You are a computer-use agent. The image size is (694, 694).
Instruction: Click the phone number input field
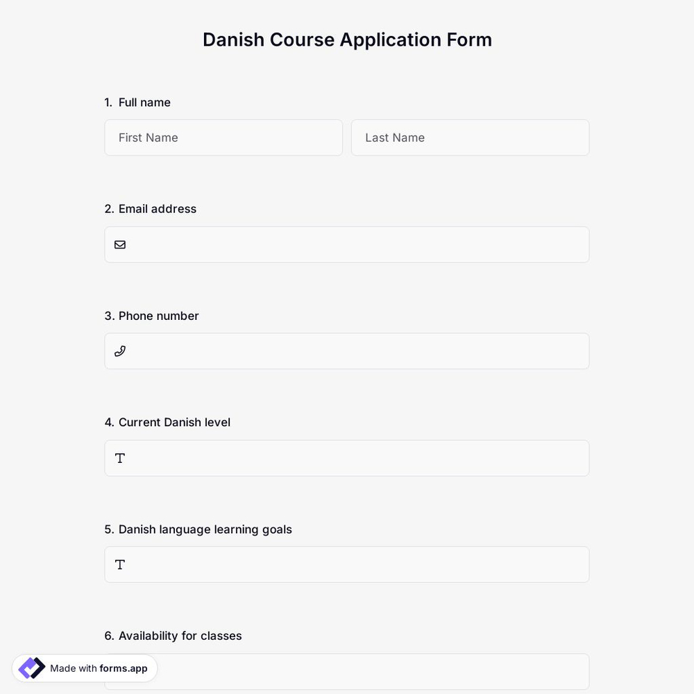tap(347, 350)
